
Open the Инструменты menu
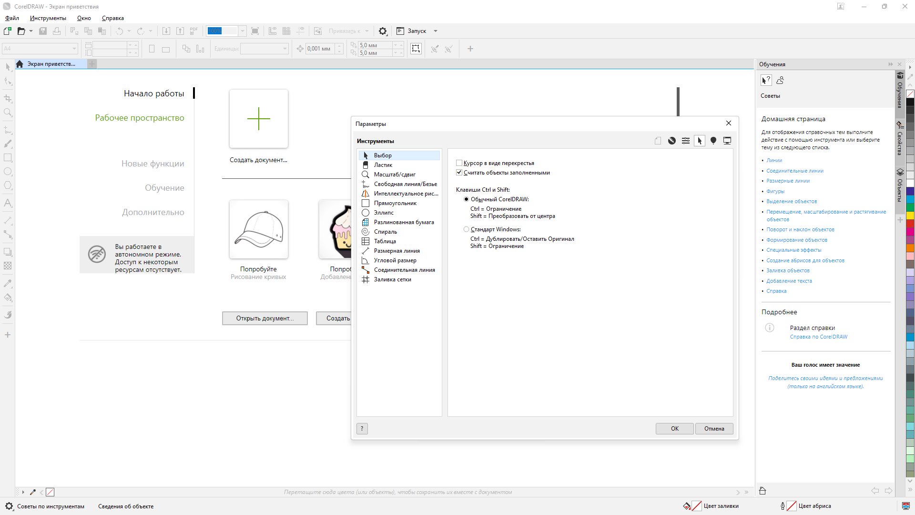tap(48, 18)
